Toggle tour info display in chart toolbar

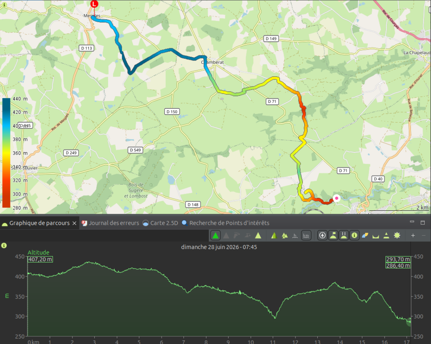(354, 235)
